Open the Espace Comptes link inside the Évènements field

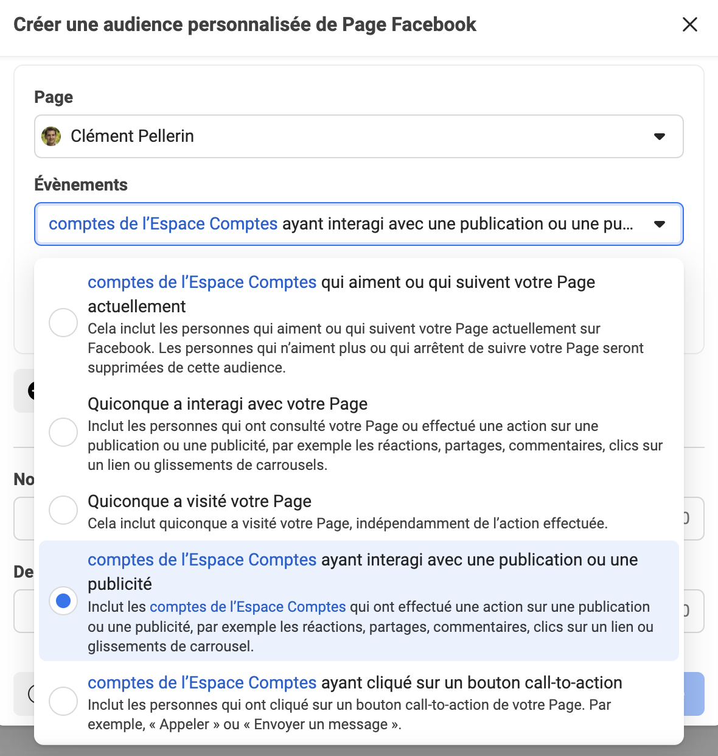click(x=163, y=224)
